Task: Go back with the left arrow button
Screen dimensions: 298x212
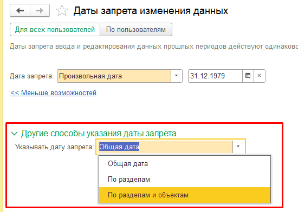Action: (20, 11)
